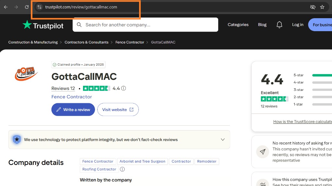This screenshot has height=186, width=332.
Task: Click the 'Company details' heading
Action: tap(36, 162)
